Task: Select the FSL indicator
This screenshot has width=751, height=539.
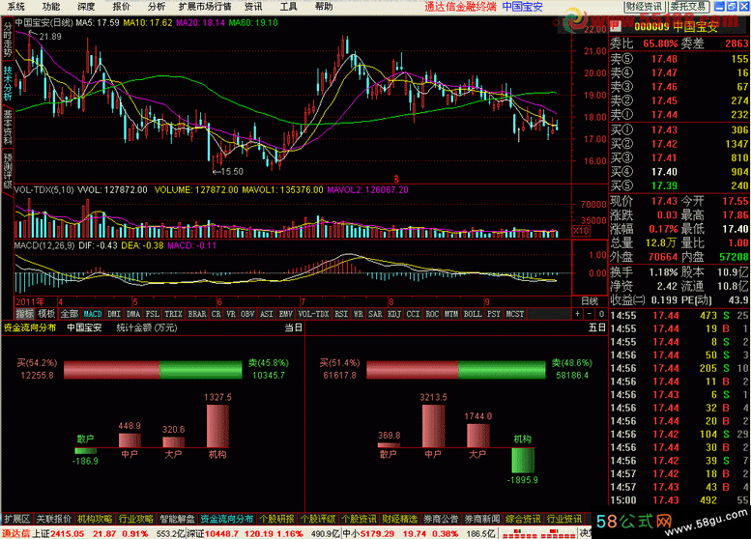Action: [153, 314]
